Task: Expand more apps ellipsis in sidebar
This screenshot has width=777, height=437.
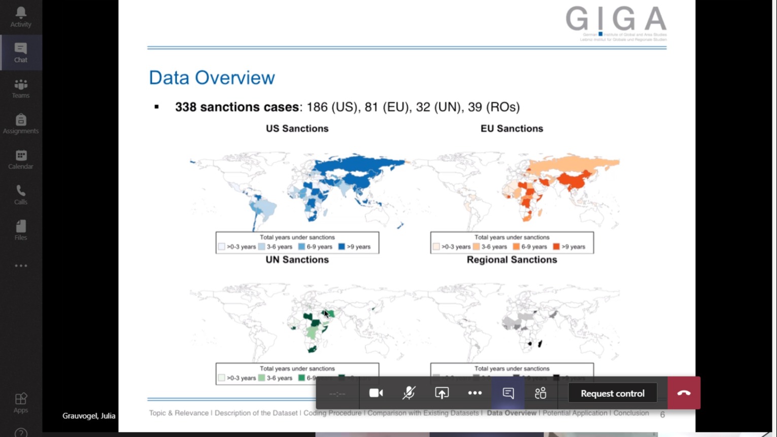Action: 21,266
